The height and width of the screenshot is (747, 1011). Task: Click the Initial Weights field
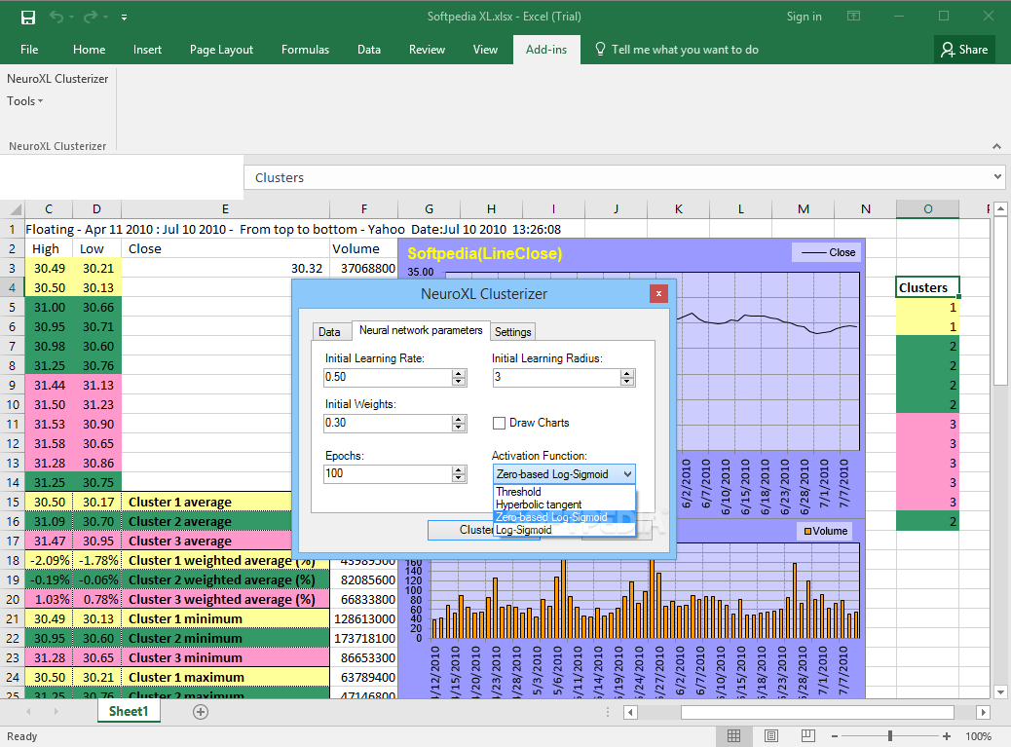389,423
